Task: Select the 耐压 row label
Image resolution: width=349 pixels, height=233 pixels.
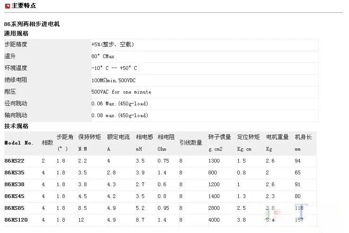Action: click(10, 92)
